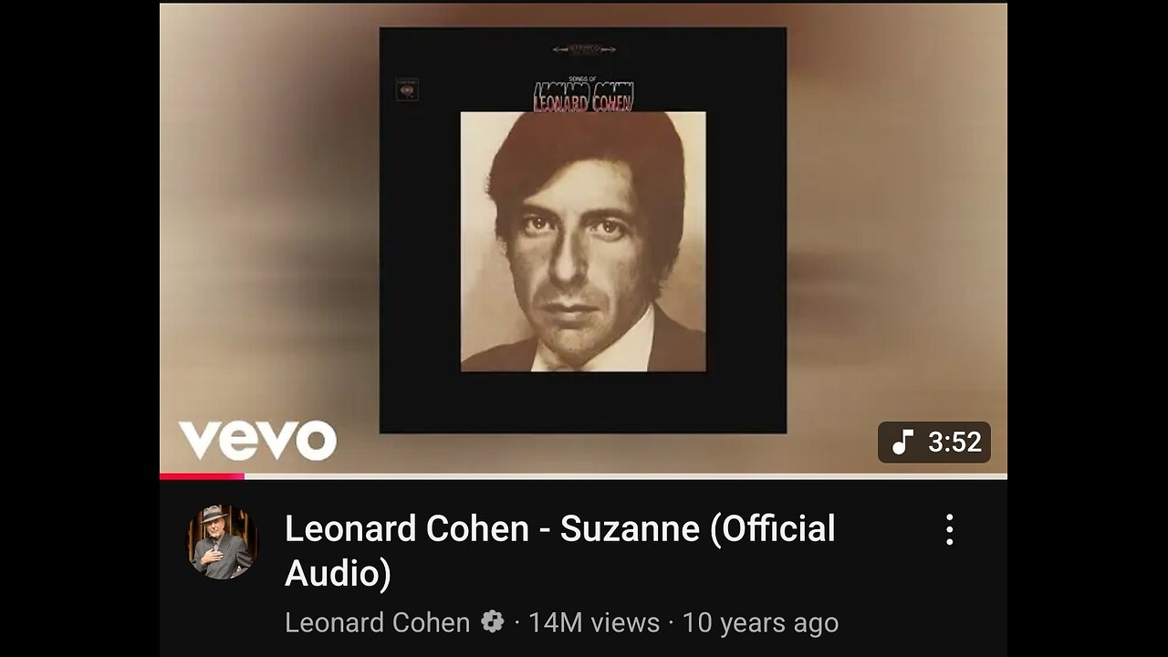Open the video title Leonard Cohen - Suzanne

pyautogui.click(x=559, y=551)
